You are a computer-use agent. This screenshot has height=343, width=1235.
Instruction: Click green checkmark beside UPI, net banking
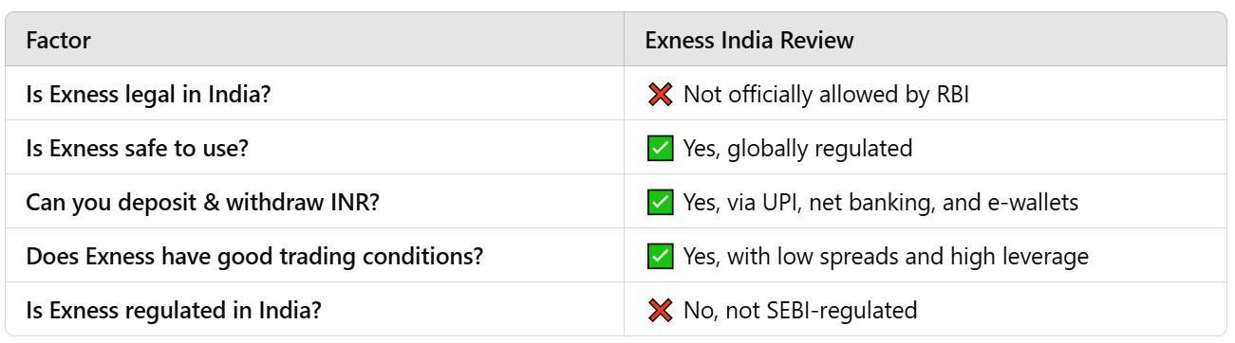[x=661, y=202]
